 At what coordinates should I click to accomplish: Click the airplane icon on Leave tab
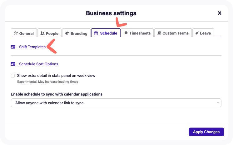197,33
